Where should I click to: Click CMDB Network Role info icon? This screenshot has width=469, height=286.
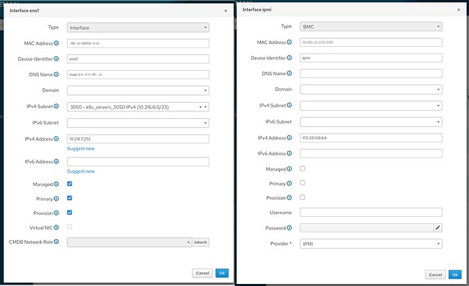pos(56,242)
